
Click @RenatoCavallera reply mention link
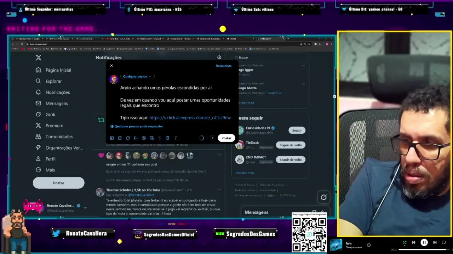tap(141, 195)
